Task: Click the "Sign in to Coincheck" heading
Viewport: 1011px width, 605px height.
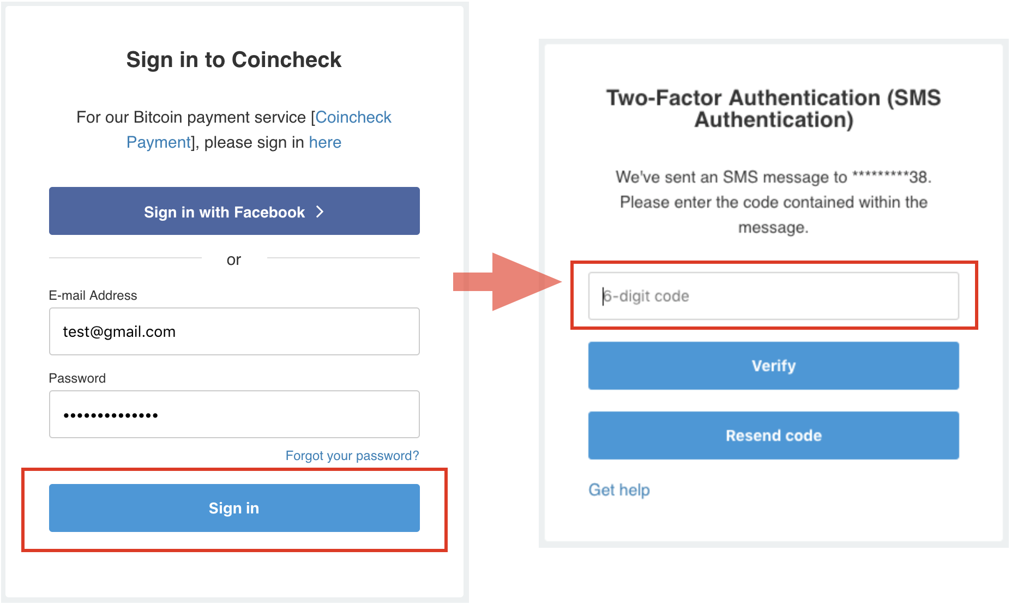Action: [x=234, y=60]
